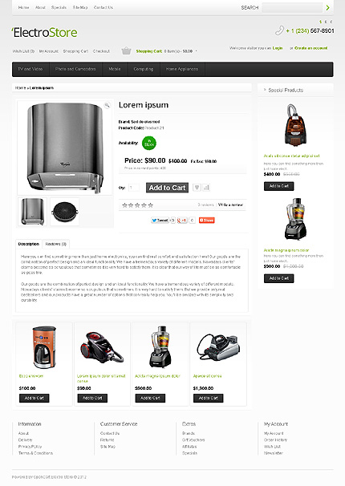This screenshot has height=486, width=345.
Task: Switch to the Reviews tab
Action: point(56,245)
